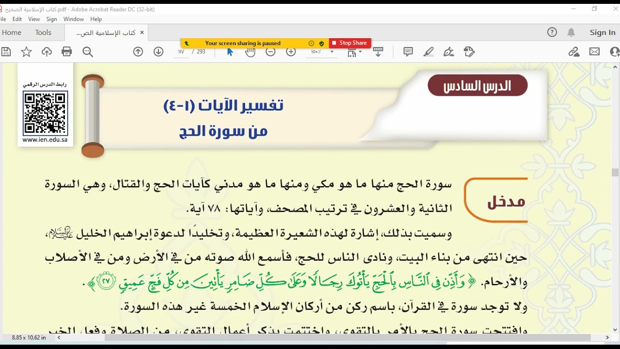Click the screen sharing shield icon

click(x=321, y=43)
